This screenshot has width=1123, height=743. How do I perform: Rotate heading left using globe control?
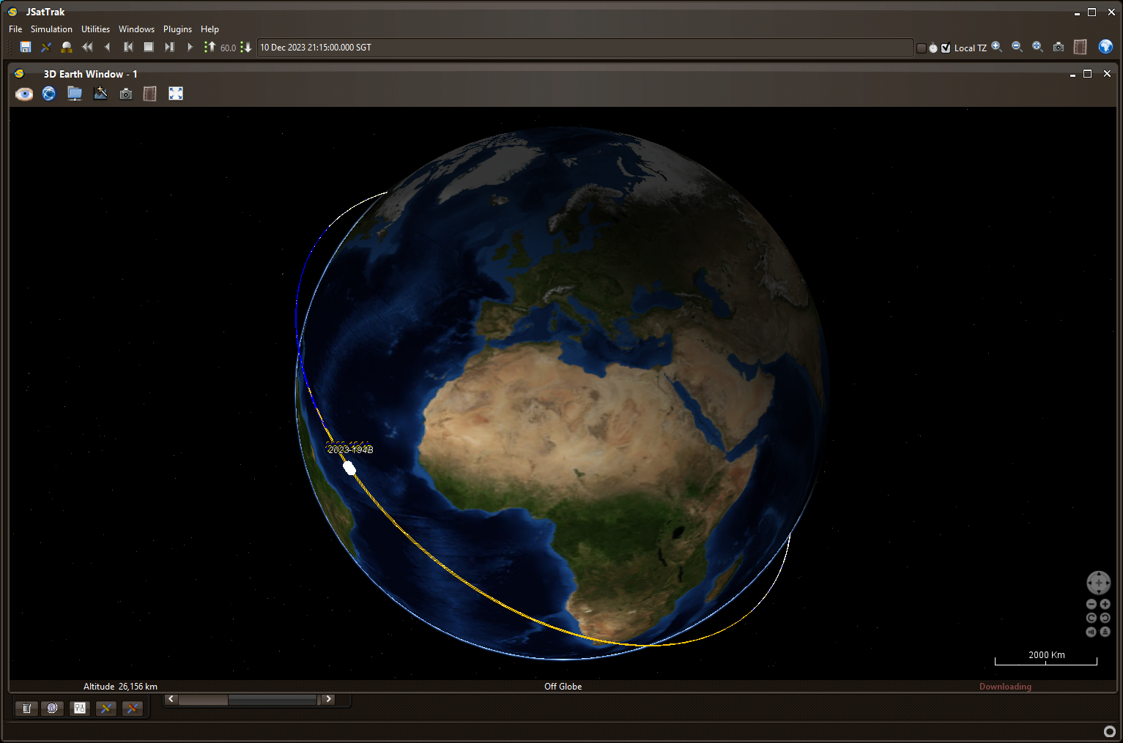1092,618
